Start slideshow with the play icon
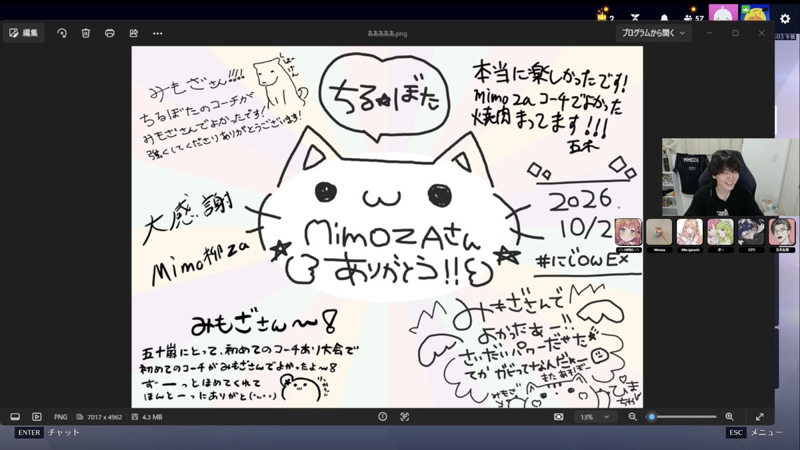The width and height of the screenshot is (800, 450). pyautogui.click(x=37, y=417)
